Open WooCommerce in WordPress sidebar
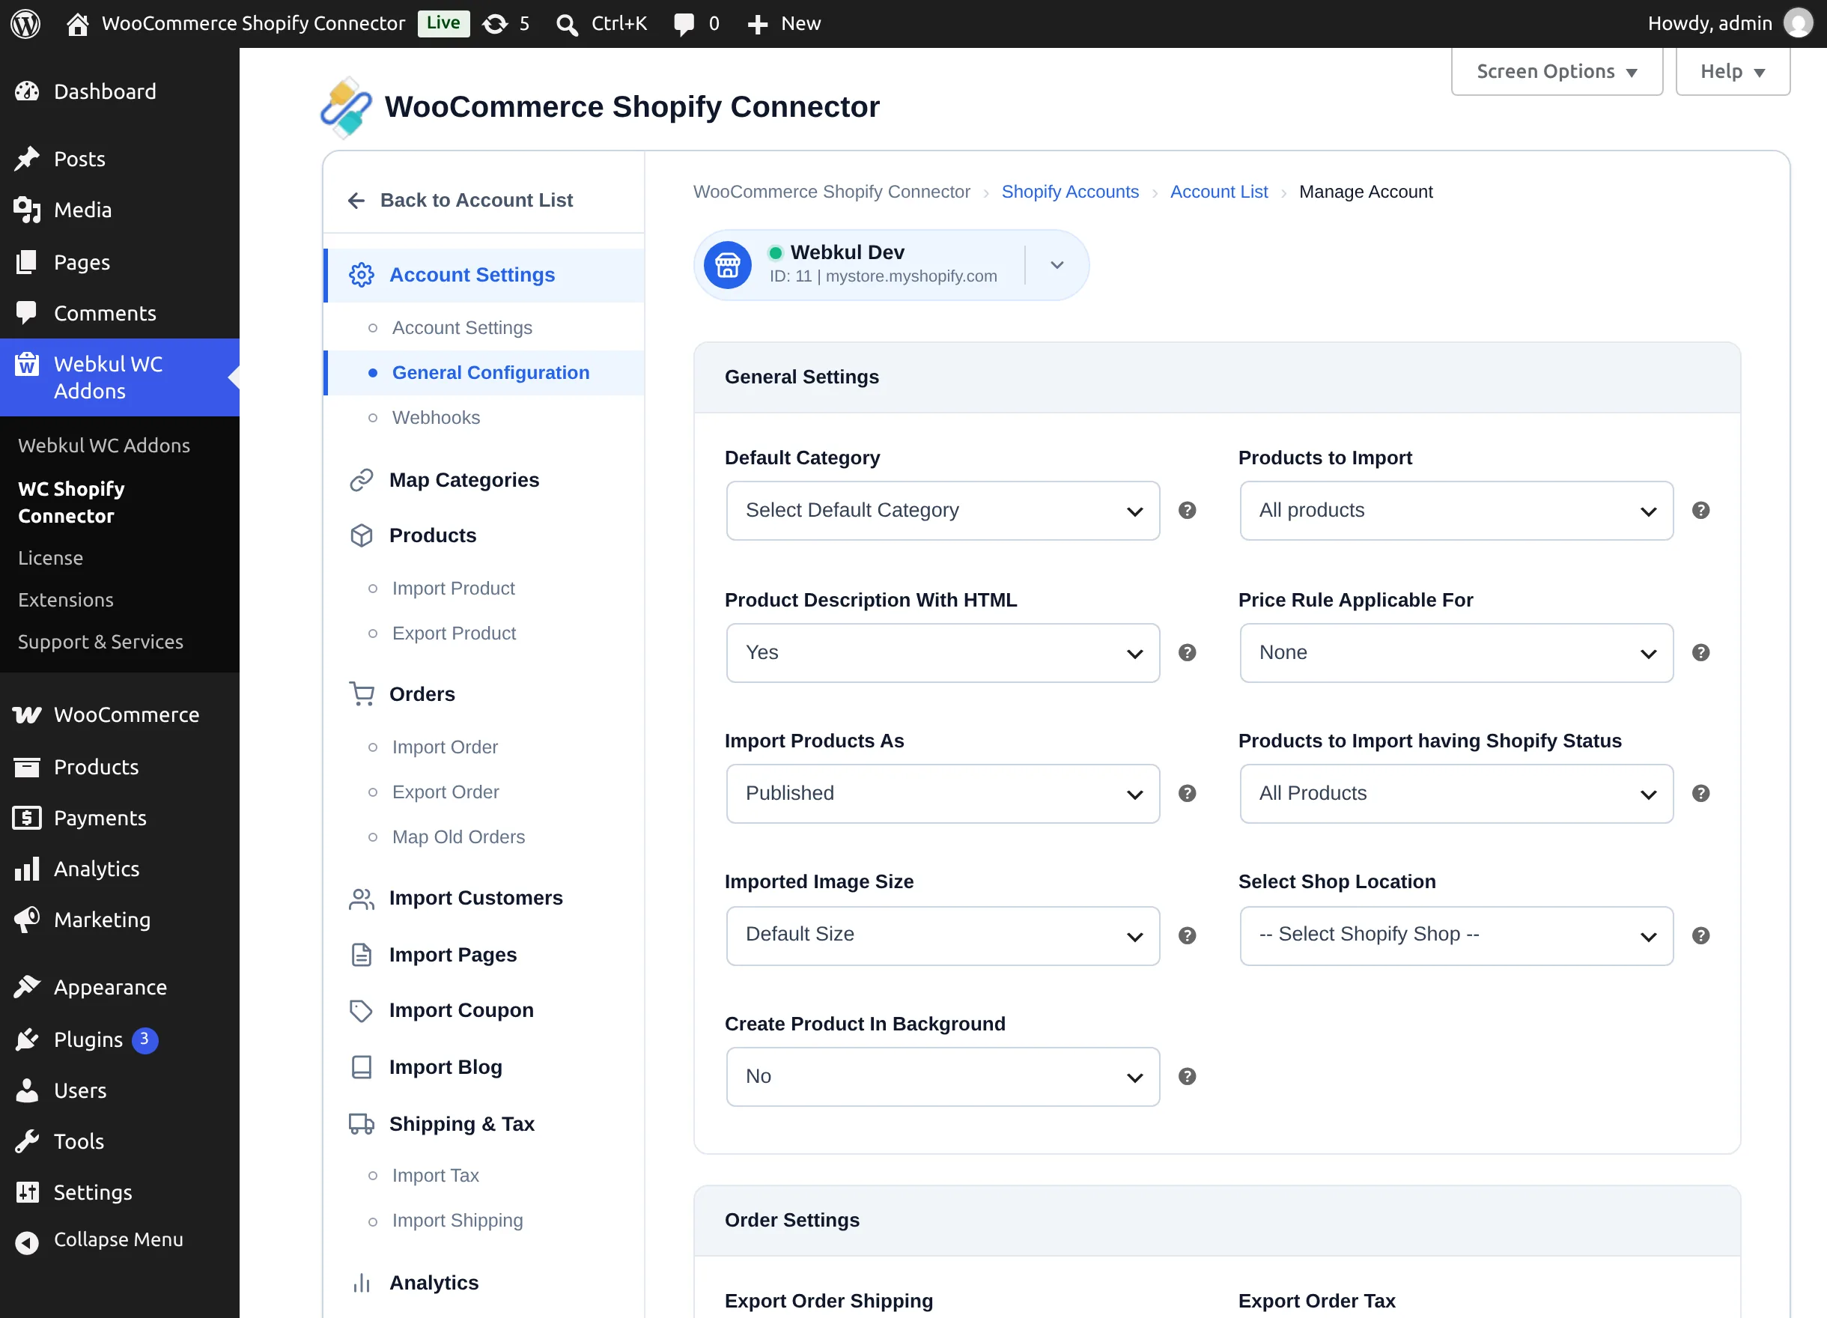 (119, 714)
